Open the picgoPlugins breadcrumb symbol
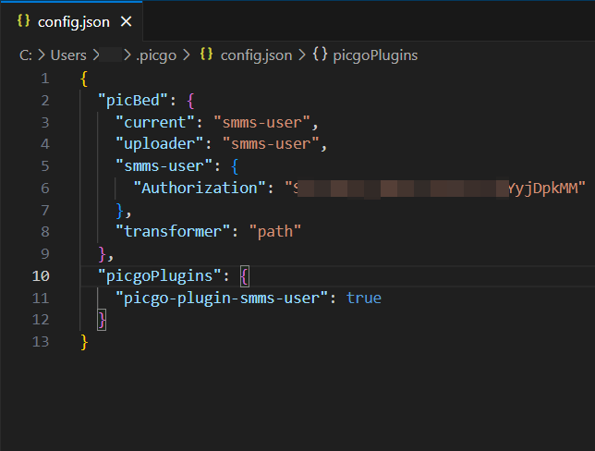 tap(375, 55)
